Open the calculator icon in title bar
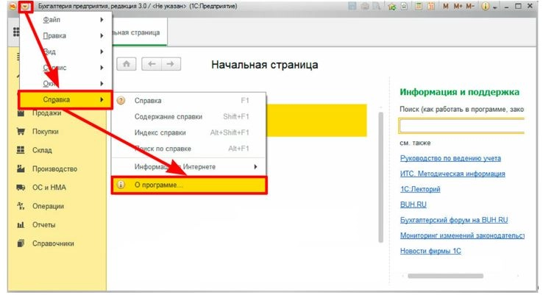543x295 pixels. [419, 6]
